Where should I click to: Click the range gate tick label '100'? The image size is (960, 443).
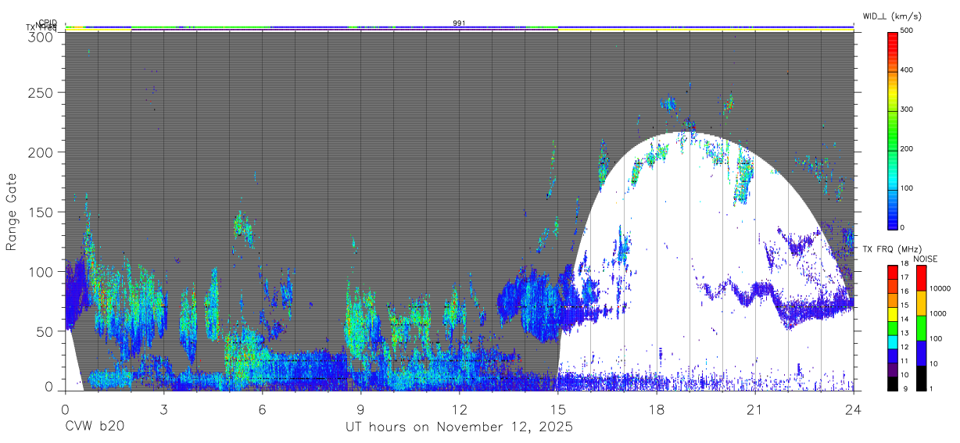pos(41,272)
